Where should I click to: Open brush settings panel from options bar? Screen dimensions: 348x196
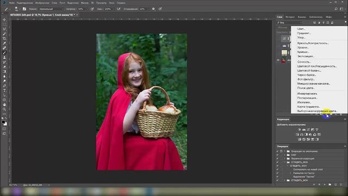click(24, 9)
